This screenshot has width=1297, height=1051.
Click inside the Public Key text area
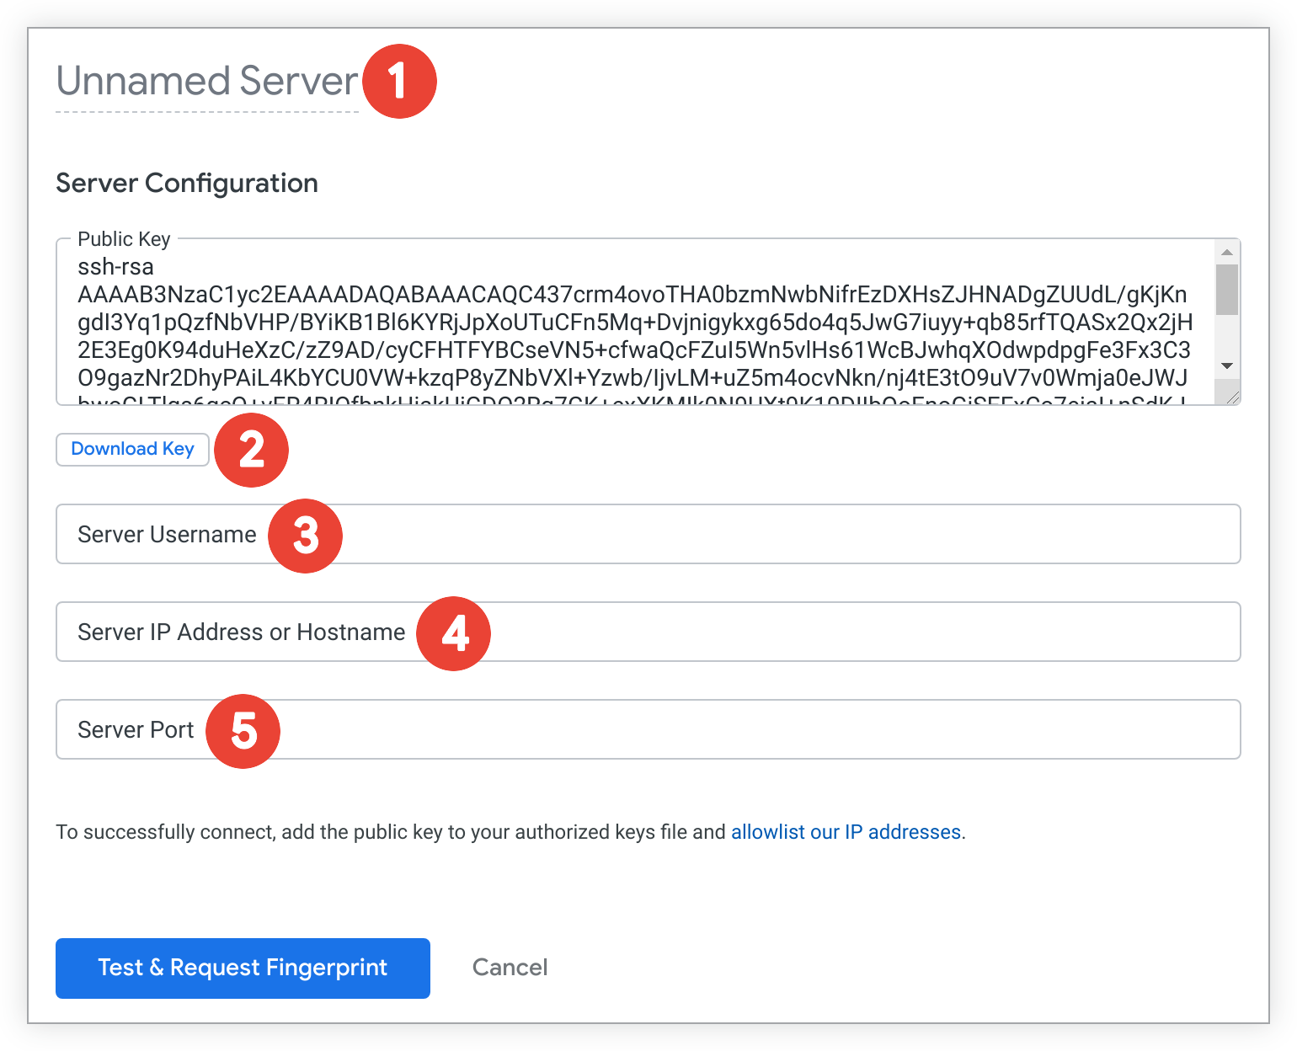(632, 337)
